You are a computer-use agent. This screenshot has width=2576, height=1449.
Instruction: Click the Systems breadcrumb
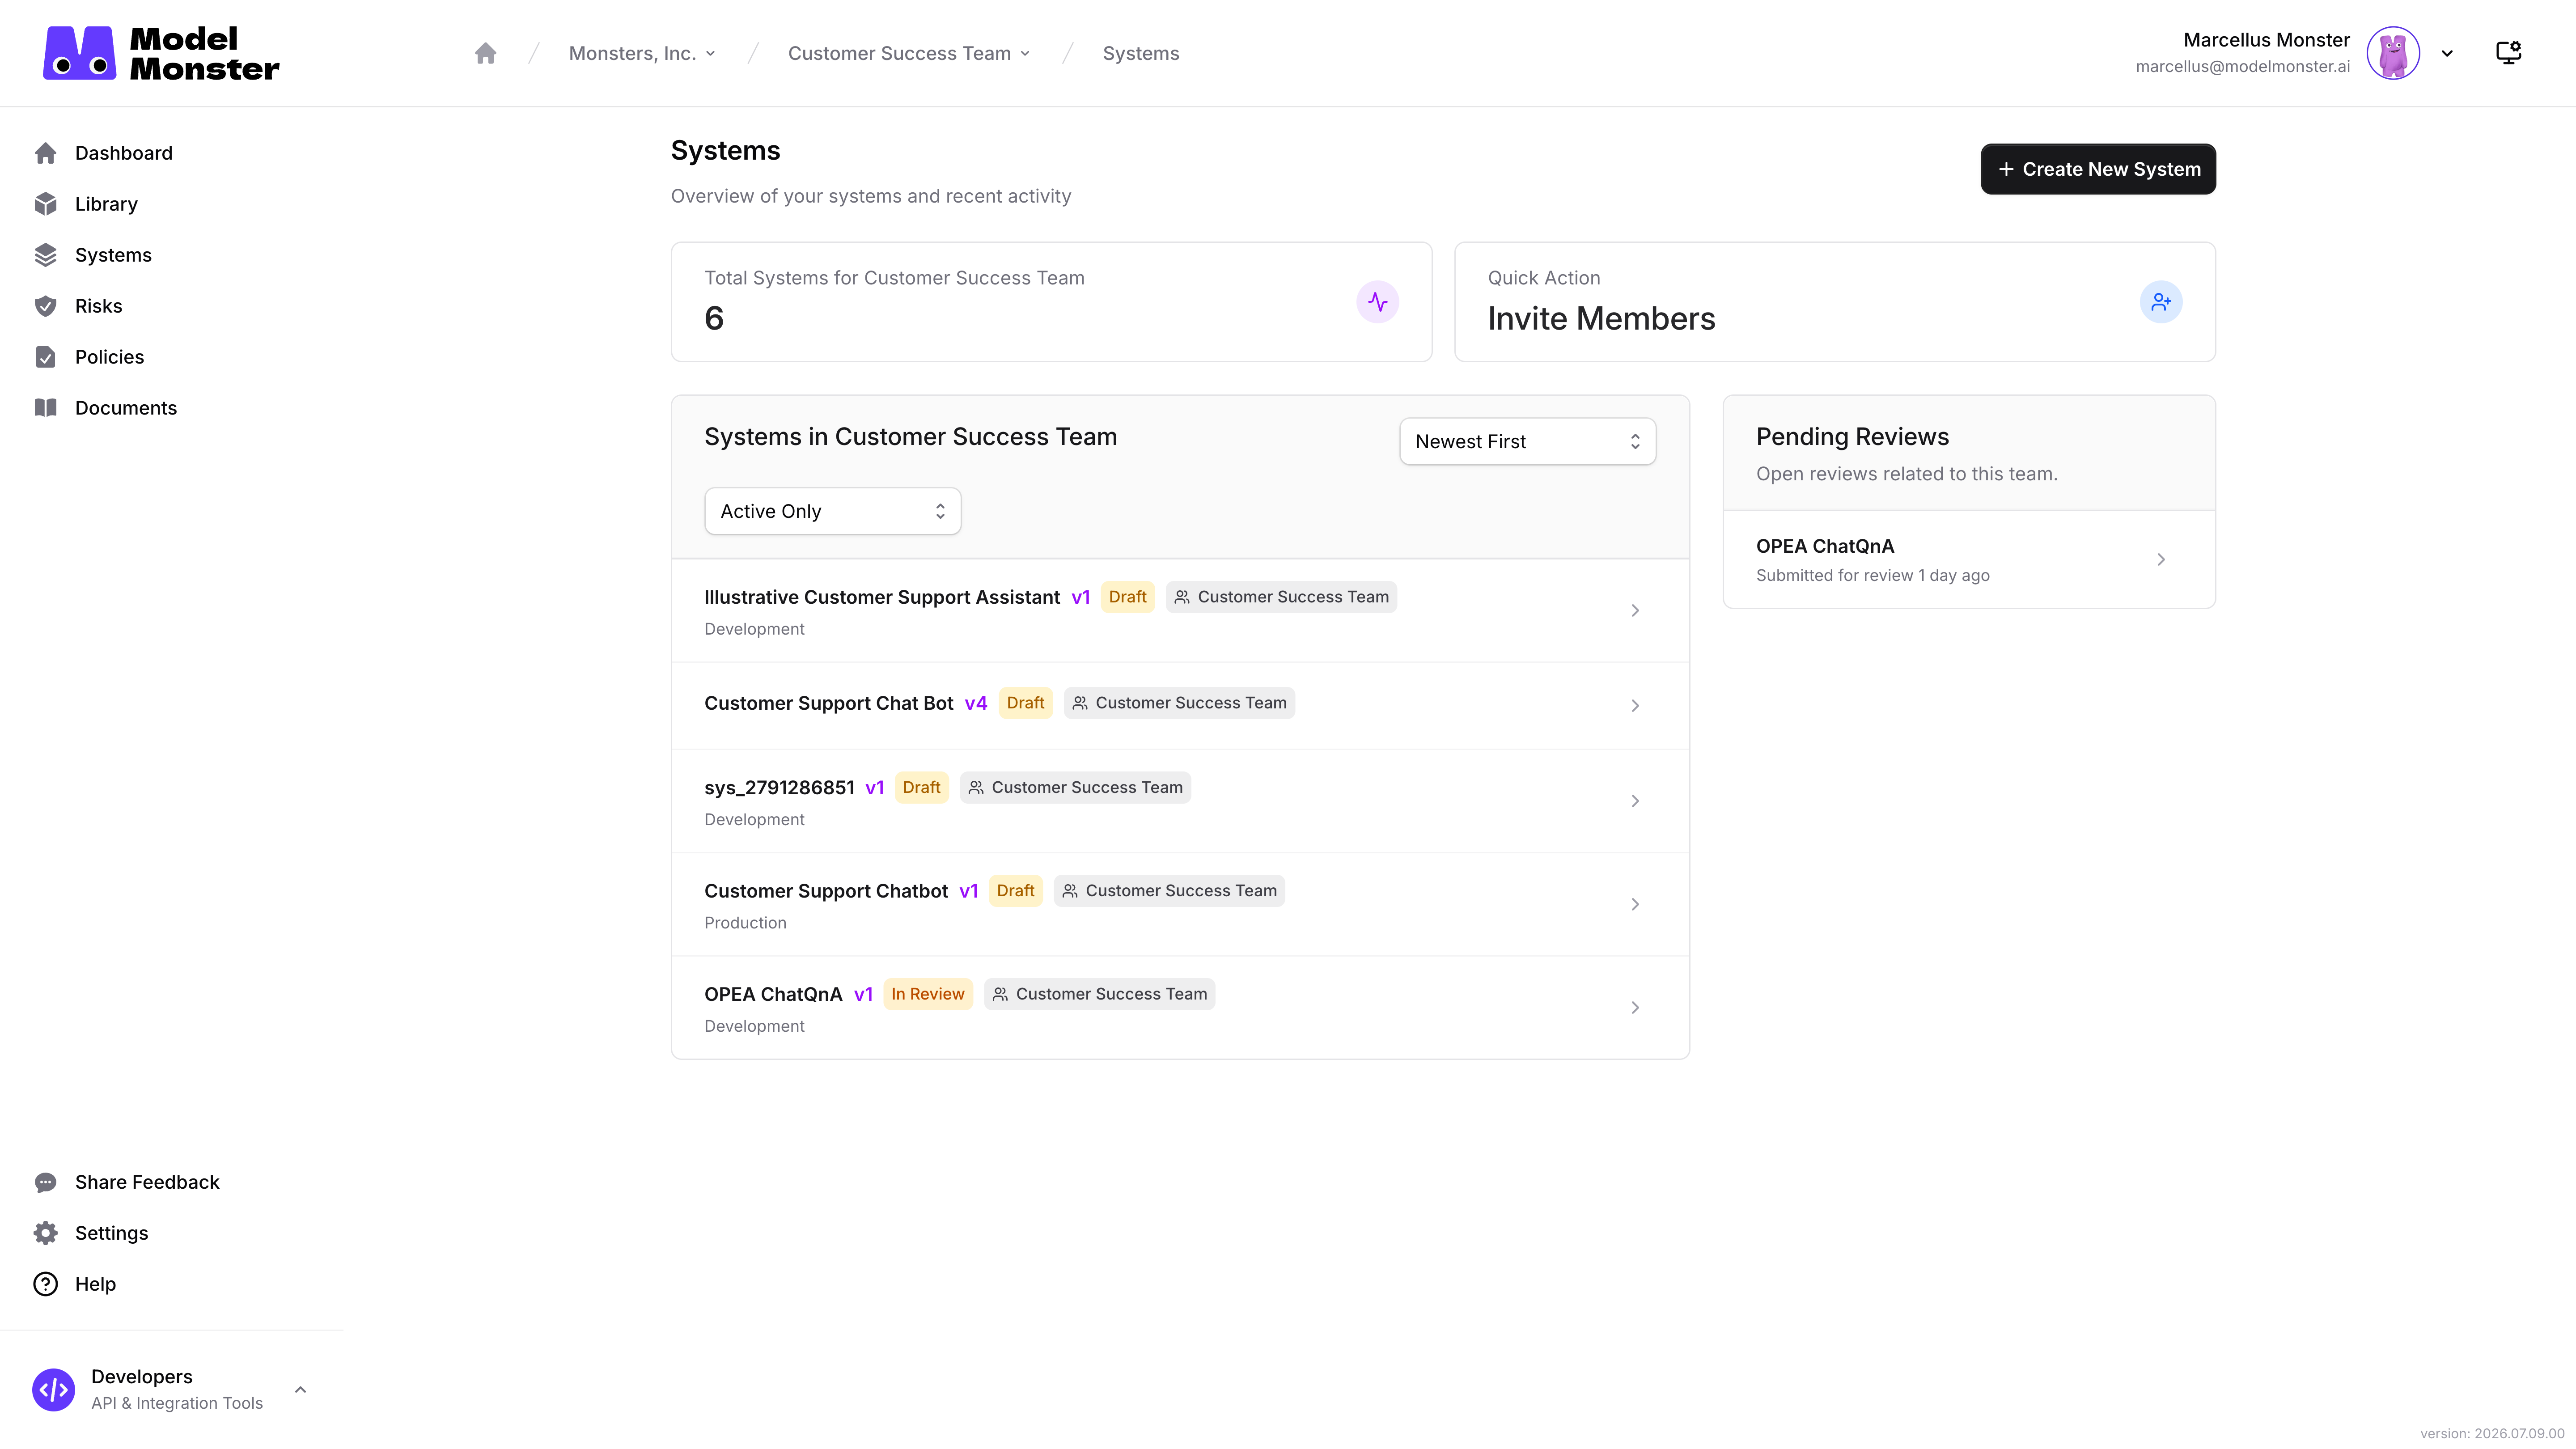(1141, 53)
